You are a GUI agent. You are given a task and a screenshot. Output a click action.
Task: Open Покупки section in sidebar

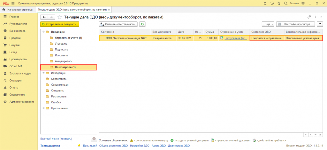[15, 45]
